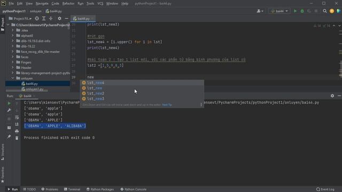This screenshot has width=342, height=192.
Task: Expand the dlib-19.22 folder
Action: point(13,46)
